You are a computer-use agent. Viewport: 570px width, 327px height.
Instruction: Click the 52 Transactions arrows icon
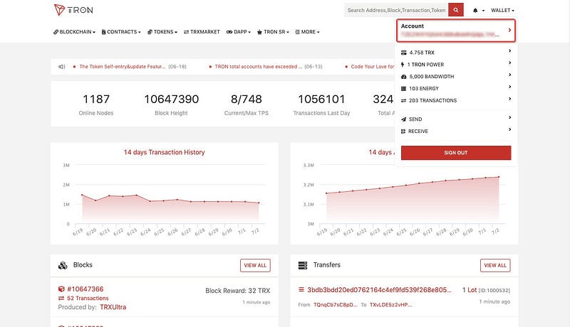(61, 298)
